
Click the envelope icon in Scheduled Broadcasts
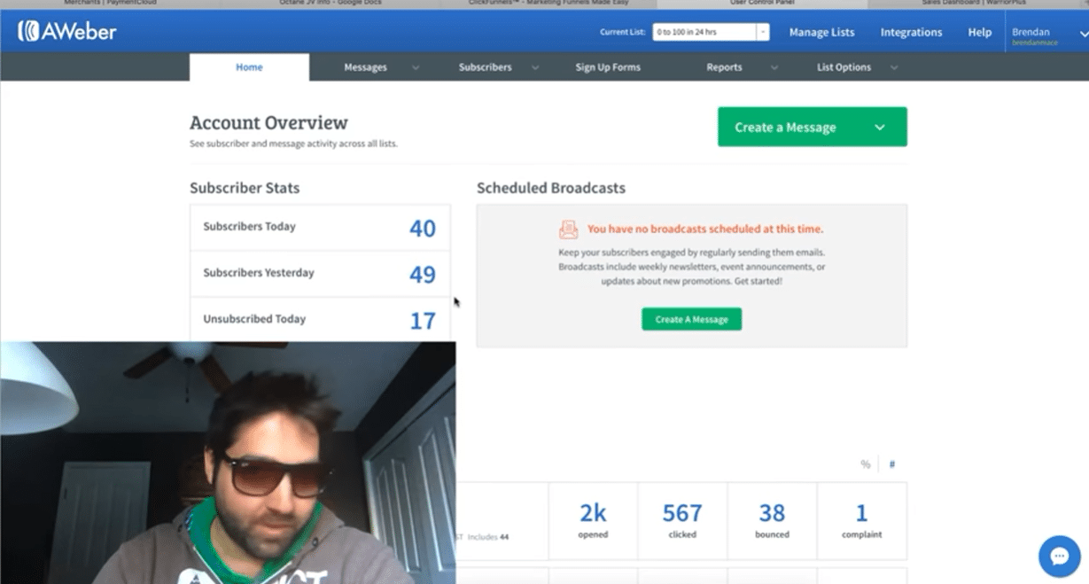[x=568, y=230]
